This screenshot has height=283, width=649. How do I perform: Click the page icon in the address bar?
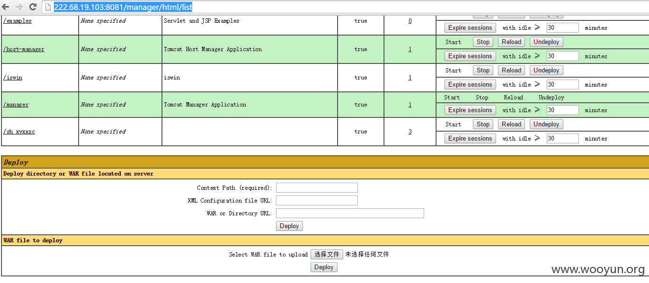[x=48, y=7]
